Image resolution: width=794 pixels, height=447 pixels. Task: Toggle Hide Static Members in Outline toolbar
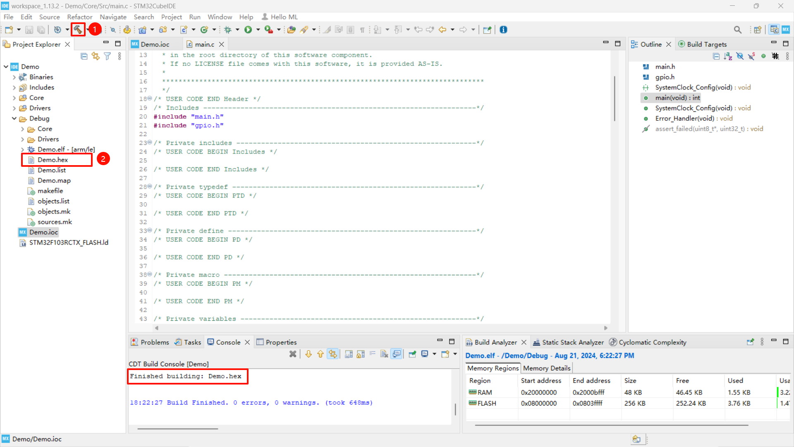752,56
